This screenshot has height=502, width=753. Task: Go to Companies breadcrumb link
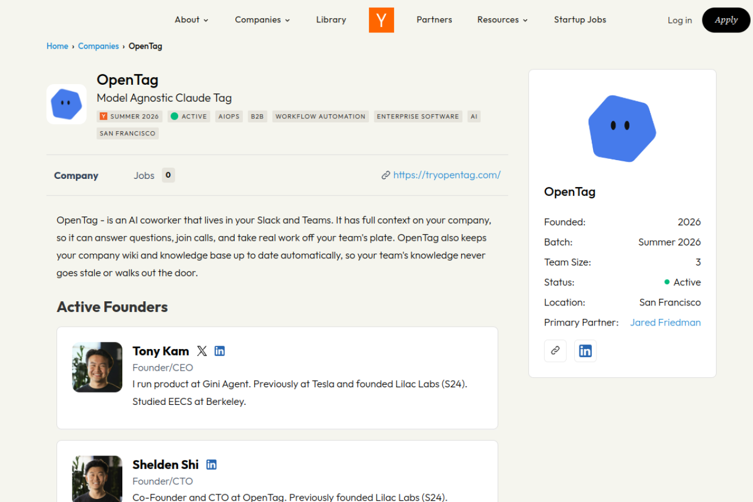point(98,46)
